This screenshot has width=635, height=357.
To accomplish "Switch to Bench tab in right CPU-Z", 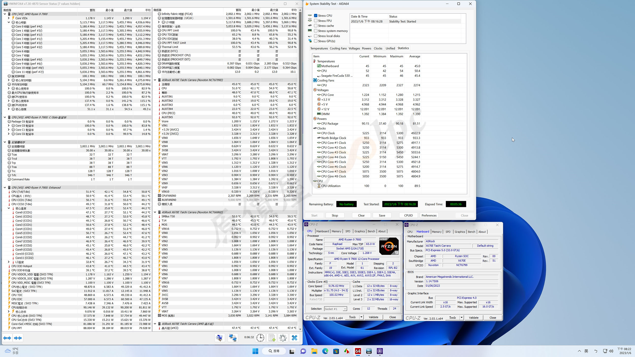I will coord(471,232).
